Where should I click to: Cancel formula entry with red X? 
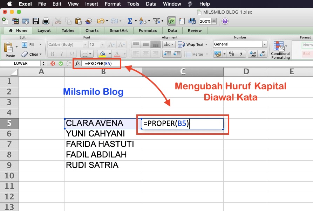click(53, 63)
